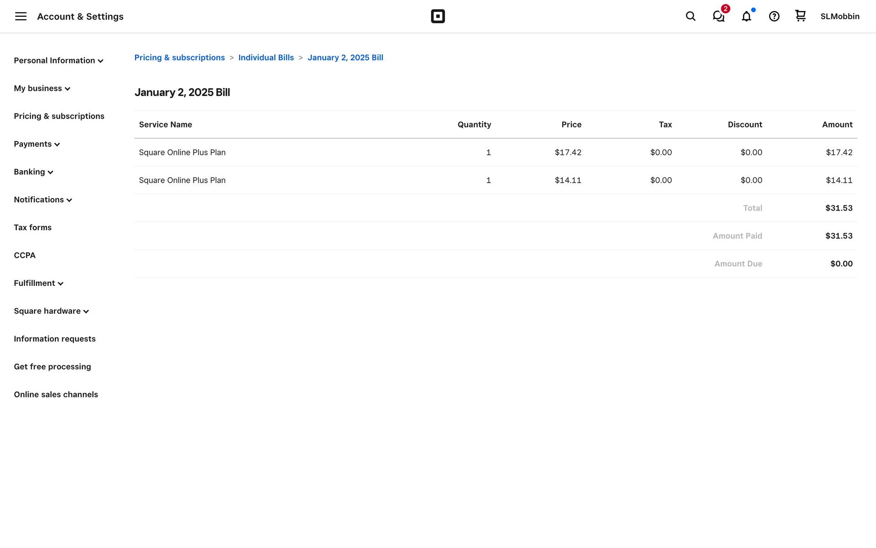The image size is (876, 548).
Task: Expand the Payments sidebar section
Action: 37,144
